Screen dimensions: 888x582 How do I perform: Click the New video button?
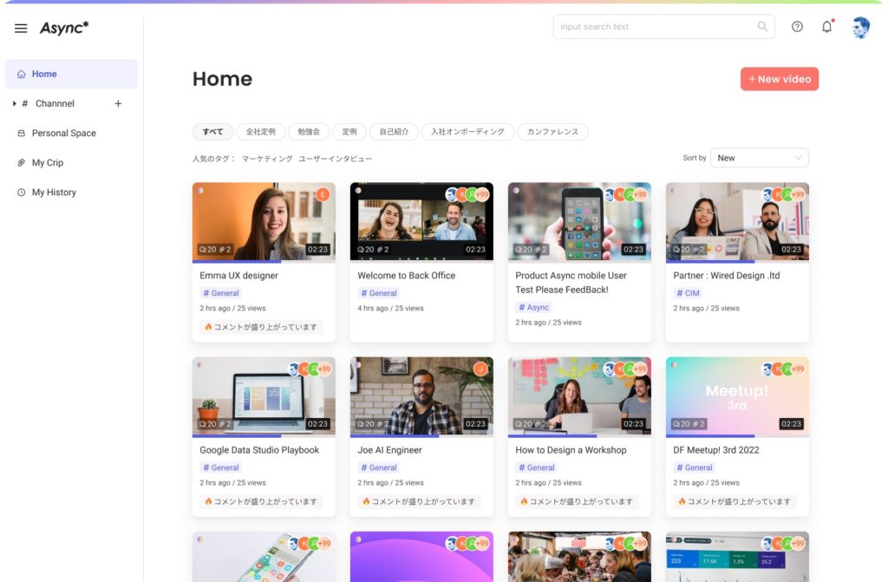click(x=780, y=79)
